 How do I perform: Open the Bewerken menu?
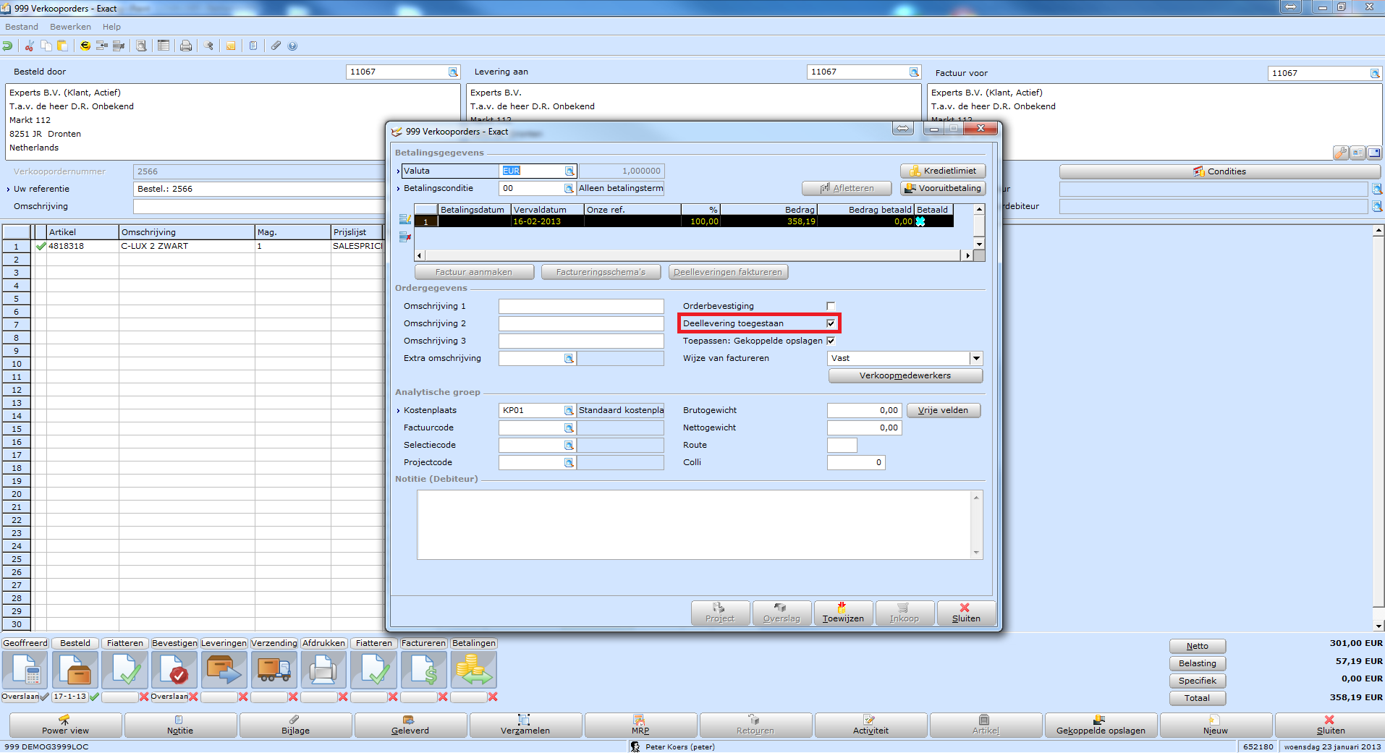pos(70,27)
